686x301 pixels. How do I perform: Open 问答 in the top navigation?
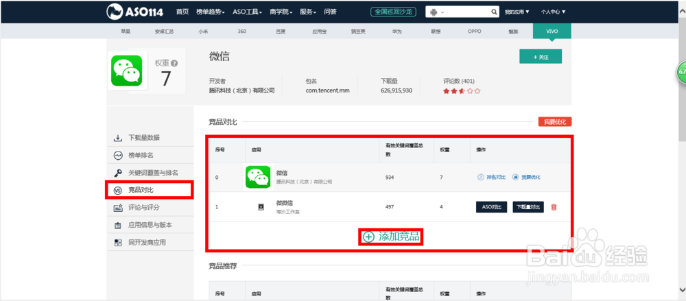click(x=331, y=12)
